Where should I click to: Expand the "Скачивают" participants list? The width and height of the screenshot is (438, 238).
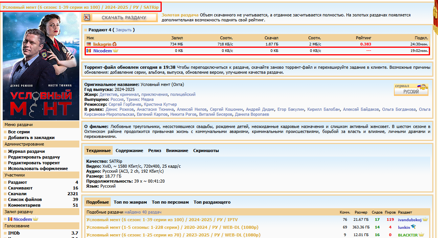pyautogui.click(x=20, y=188)
